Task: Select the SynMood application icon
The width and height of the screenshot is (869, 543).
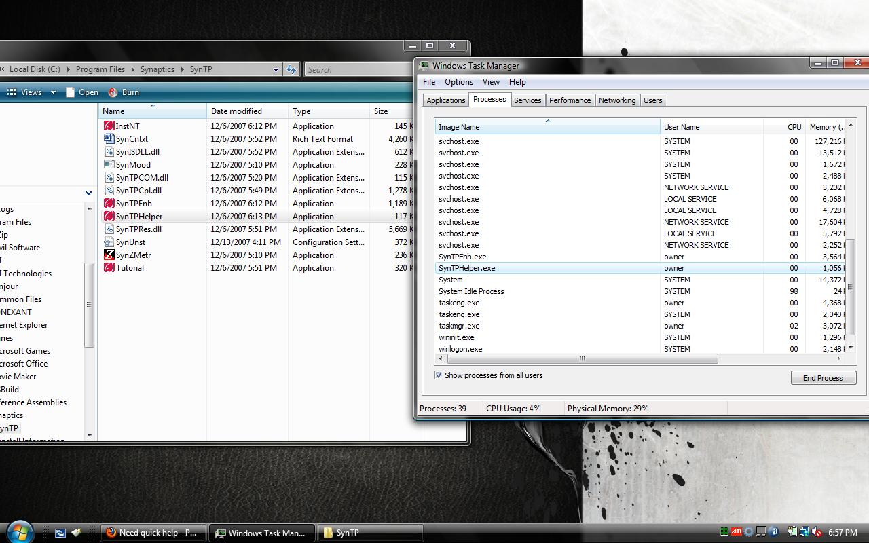Action: tap(109, 164)
